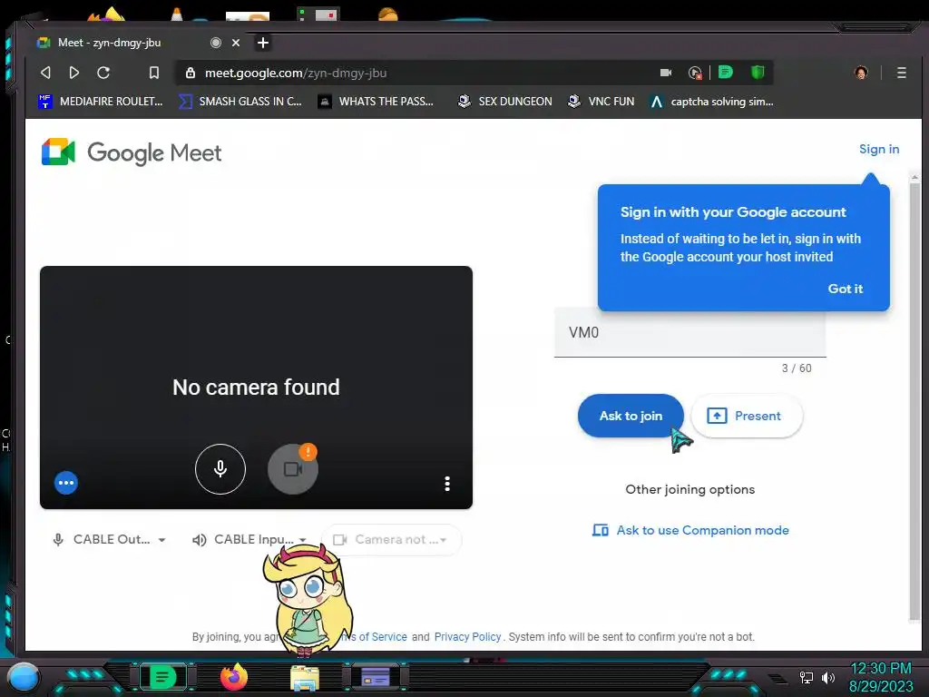This screenshot has width=929, height=697.
Task: Launch Firefox from the taskbar
Action: (x=234, y=677)
